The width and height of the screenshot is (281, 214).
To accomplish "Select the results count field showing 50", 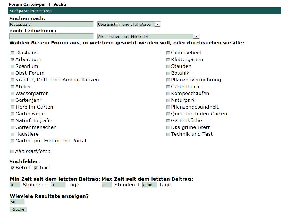I will click(17, 202).
